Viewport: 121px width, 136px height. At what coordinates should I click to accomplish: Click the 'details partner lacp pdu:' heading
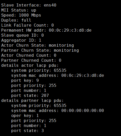point(33,101)
